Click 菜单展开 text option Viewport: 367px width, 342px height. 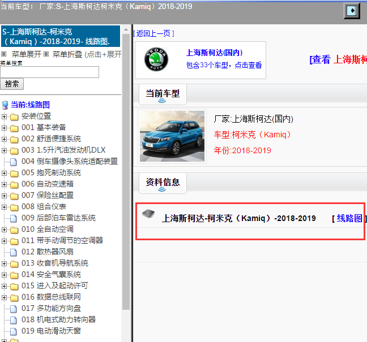click(x=27, y=54)
